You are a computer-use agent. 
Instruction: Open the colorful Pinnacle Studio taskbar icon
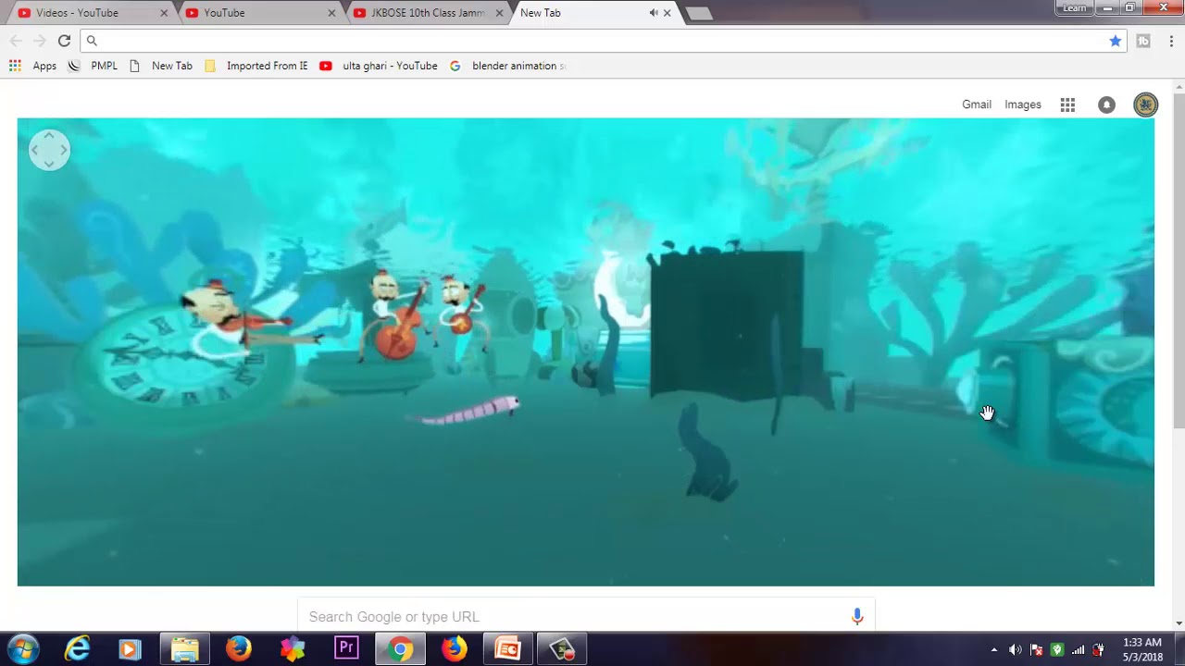tap(293, 649)
